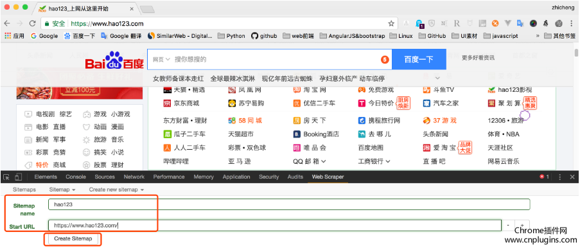Remove the start URL with minus button
The height and width of the screenshot is (248, 580).
point(508,225)
